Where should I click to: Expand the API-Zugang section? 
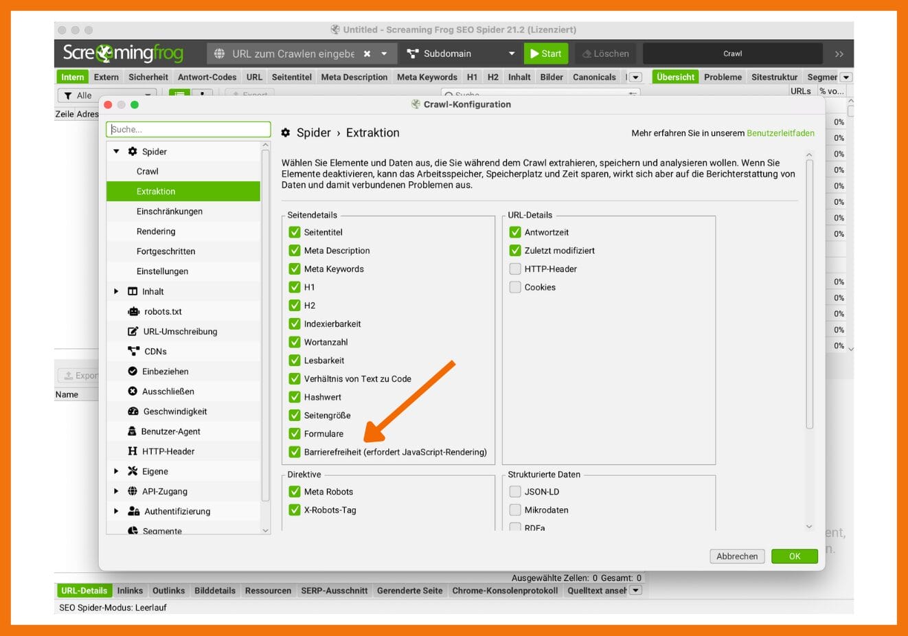click(x=116, y=491)
